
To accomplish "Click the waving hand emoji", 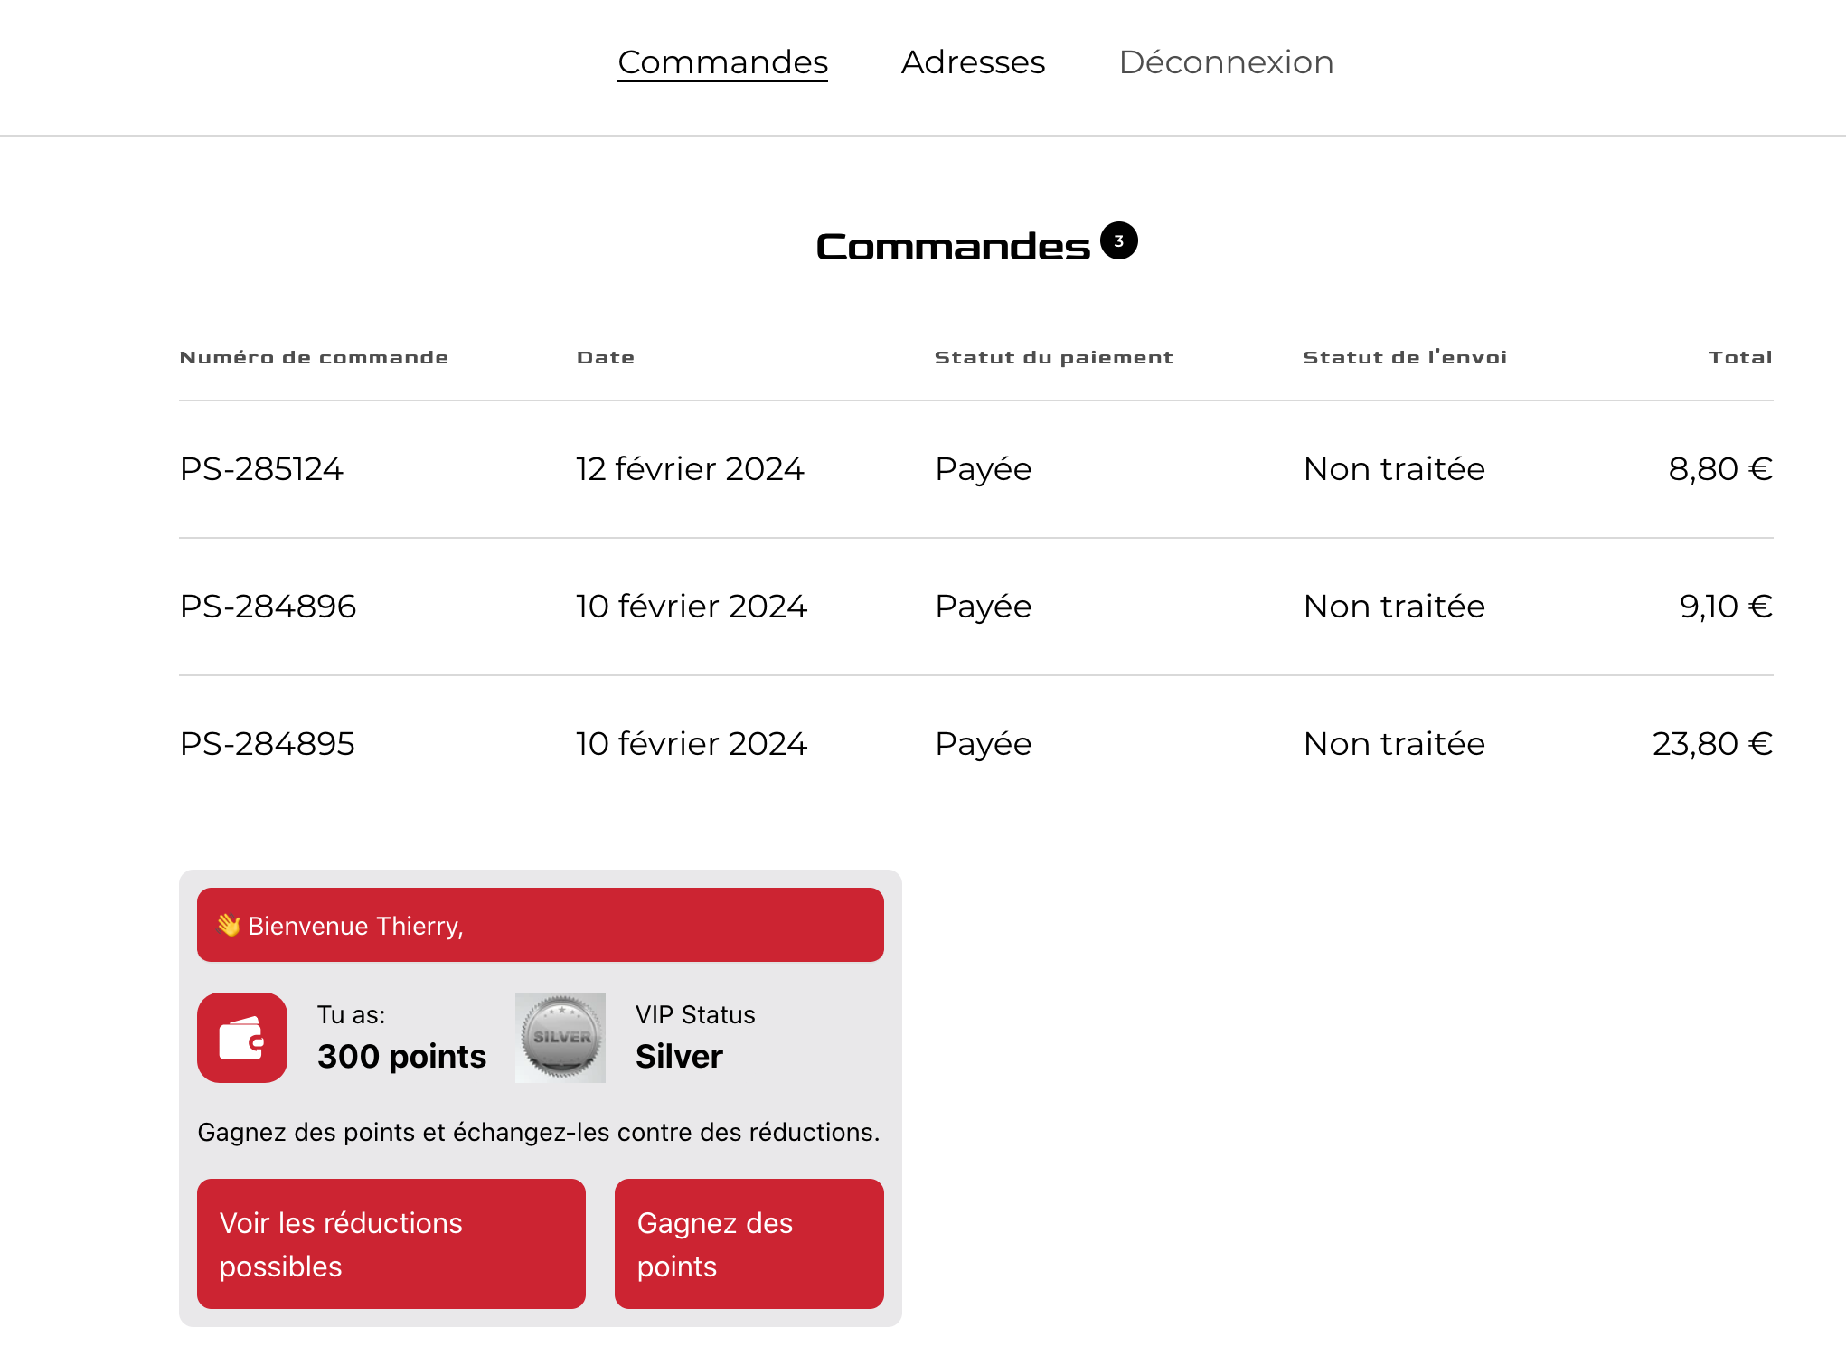I will [x=228, y=925].
